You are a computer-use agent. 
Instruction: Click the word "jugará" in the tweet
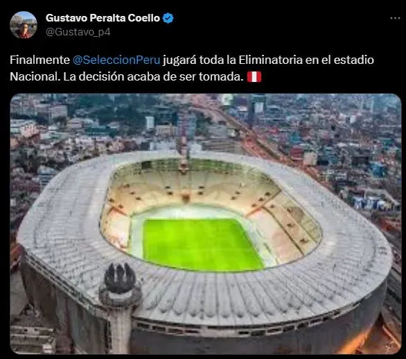[179, 60]
